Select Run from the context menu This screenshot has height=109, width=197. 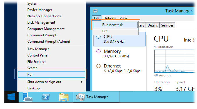pos(51,74)
